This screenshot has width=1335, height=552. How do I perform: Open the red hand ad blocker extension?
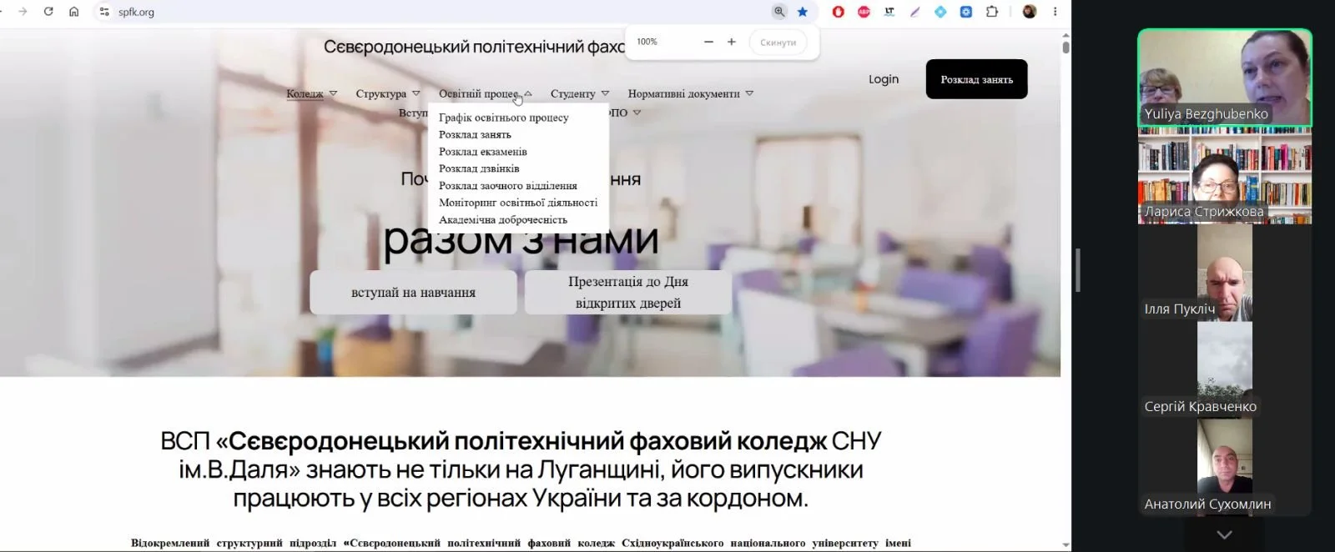839,12
